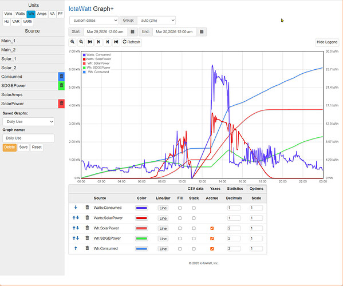
Task: Move Watts:Consumed row down
Action: pyautogui.click(x=76, y=207)
